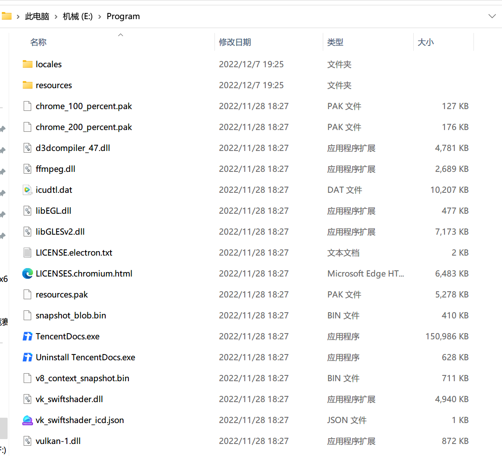Click the LICENSE.electron.txt text document icon
This screenshot has height=456, width=502.
28,252
